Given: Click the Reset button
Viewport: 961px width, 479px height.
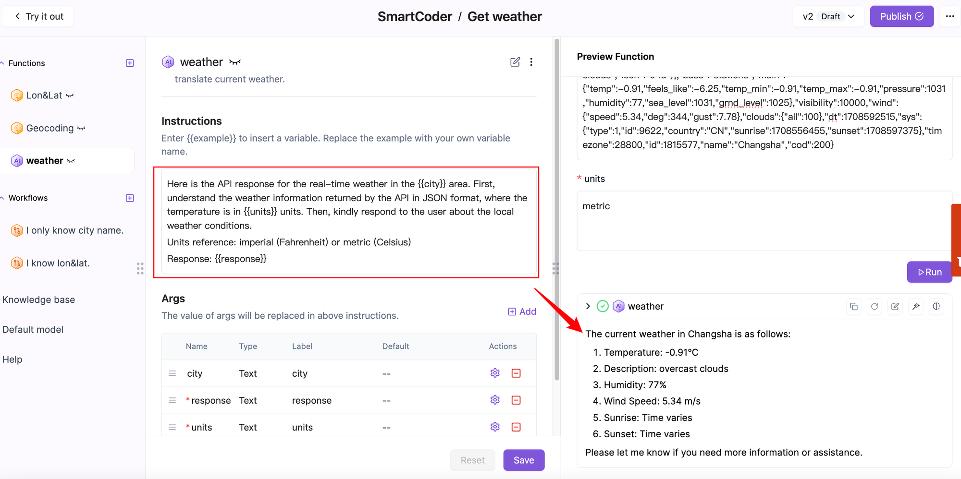Looking at the screenshot, I should (x=472, y=460).
